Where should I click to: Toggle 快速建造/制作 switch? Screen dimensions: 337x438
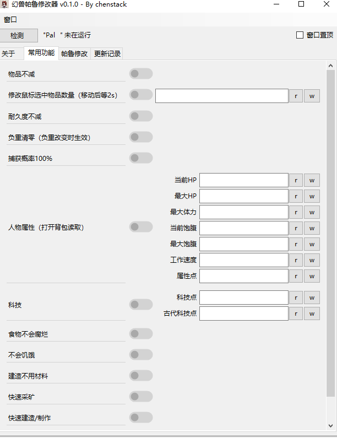click(141, 418)
